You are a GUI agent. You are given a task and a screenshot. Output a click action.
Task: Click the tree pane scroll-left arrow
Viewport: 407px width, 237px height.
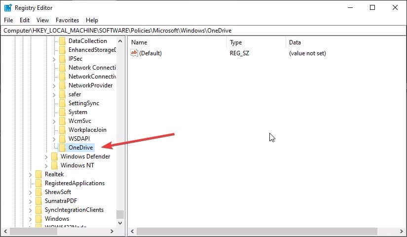pos(5,231)
